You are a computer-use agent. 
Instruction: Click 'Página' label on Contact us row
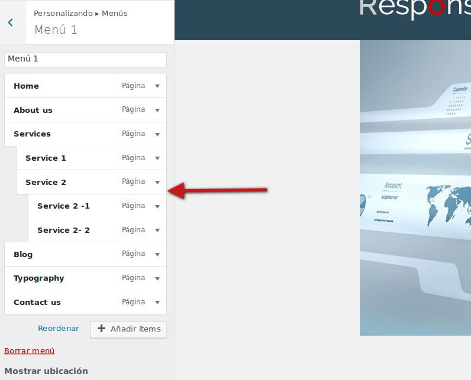pyautogui.click(x=133, y=302)
